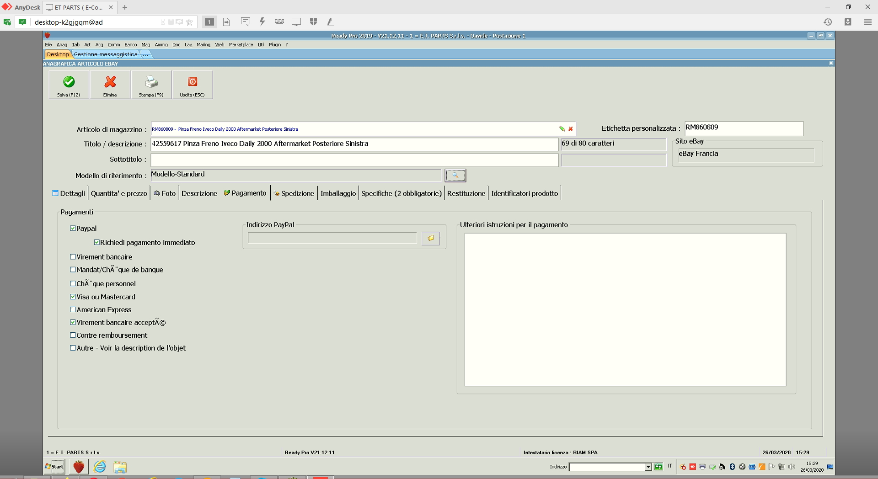Open the Imballaggio tab
Screen dimensions: 878x479
pyautogui.click(x=338, y=193)
